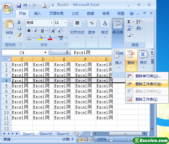Image resolution: width=169 pixels, height=144 pixels.
Task: Click the AutoSum sigma icon
Action: [x=129, y=22]
